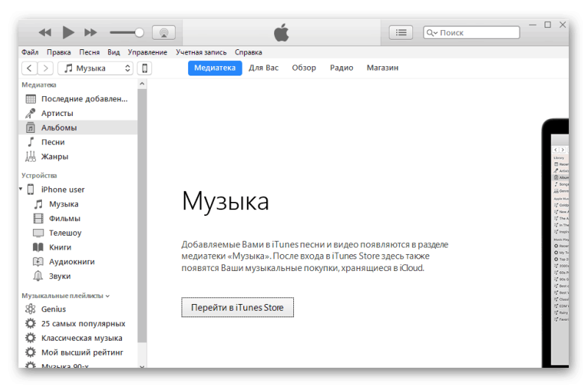Switch to the Радио tab
The width and height of the screenshot is (588, 387).
[x=342, y=68]
